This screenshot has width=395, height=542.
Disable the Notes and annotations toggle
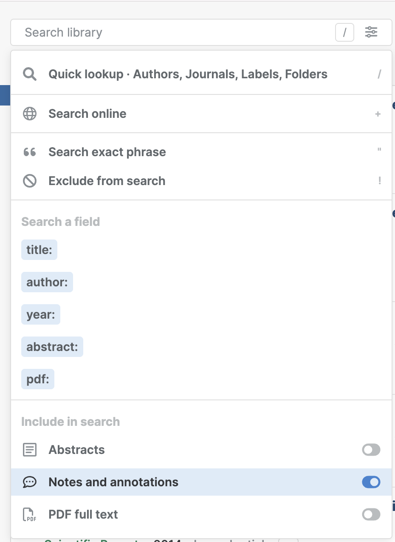point(371,482)
